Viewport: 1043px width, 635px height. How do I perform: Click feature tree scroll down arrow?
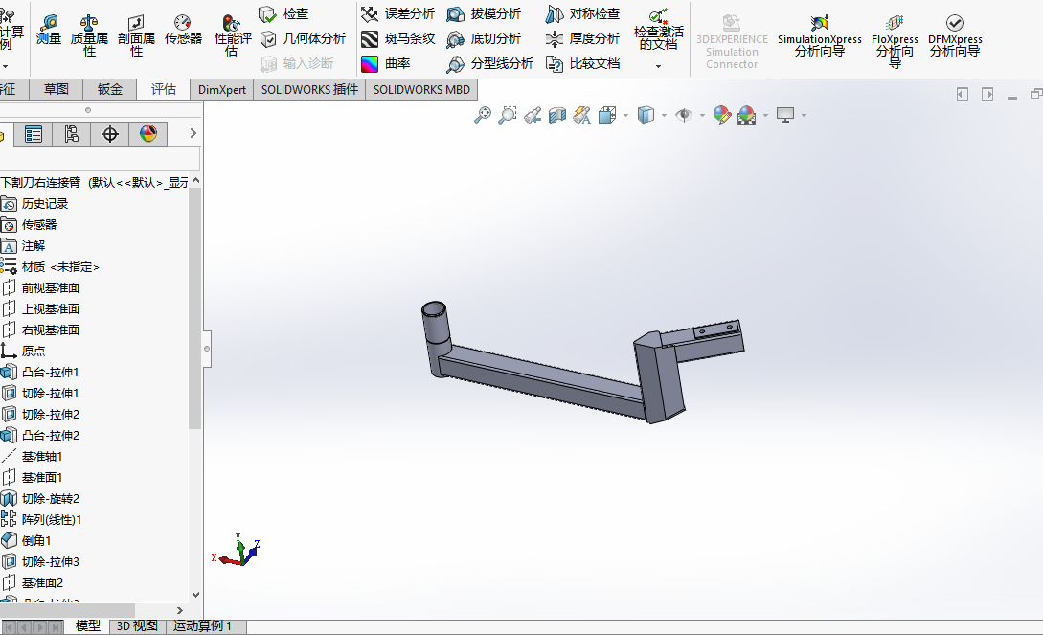point(195,595)
